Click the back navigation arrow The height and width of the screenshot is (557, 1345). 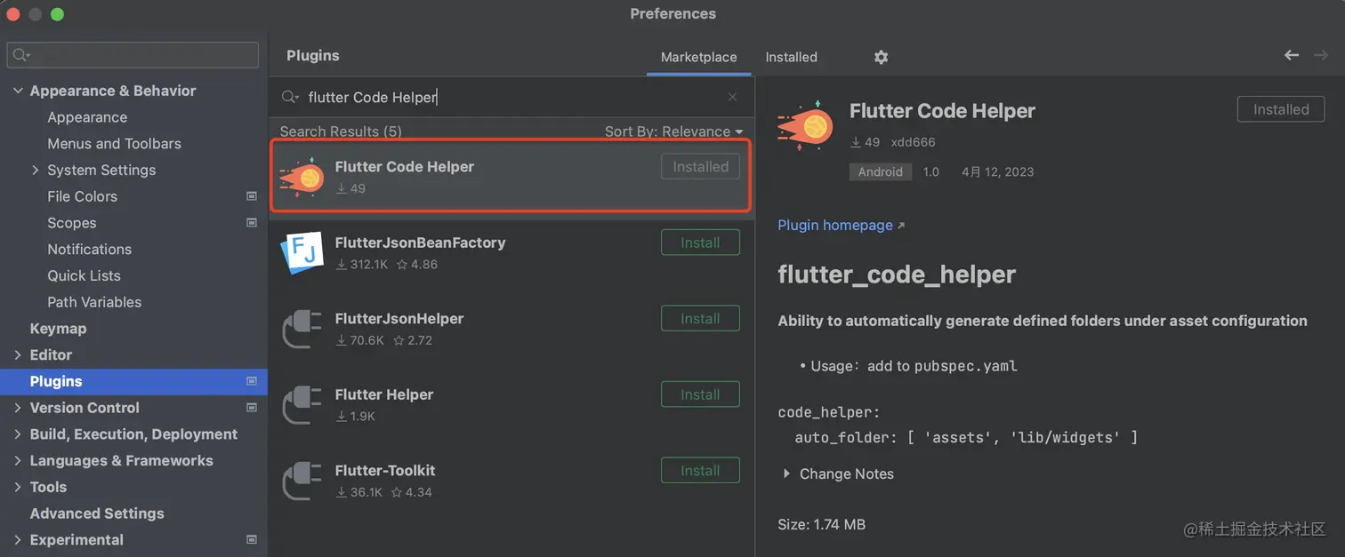tap(1292, 55)
